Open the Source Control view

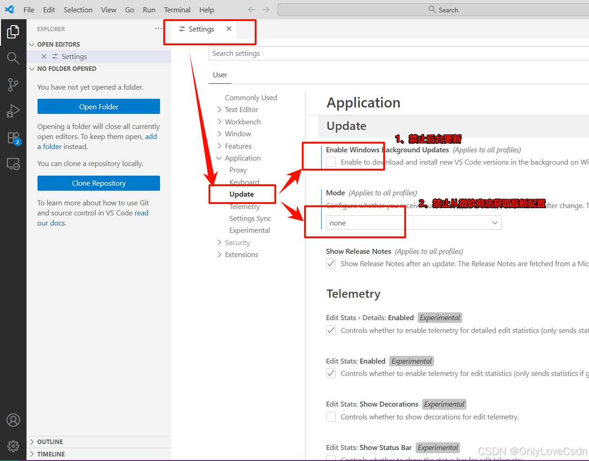coord(13,85)
